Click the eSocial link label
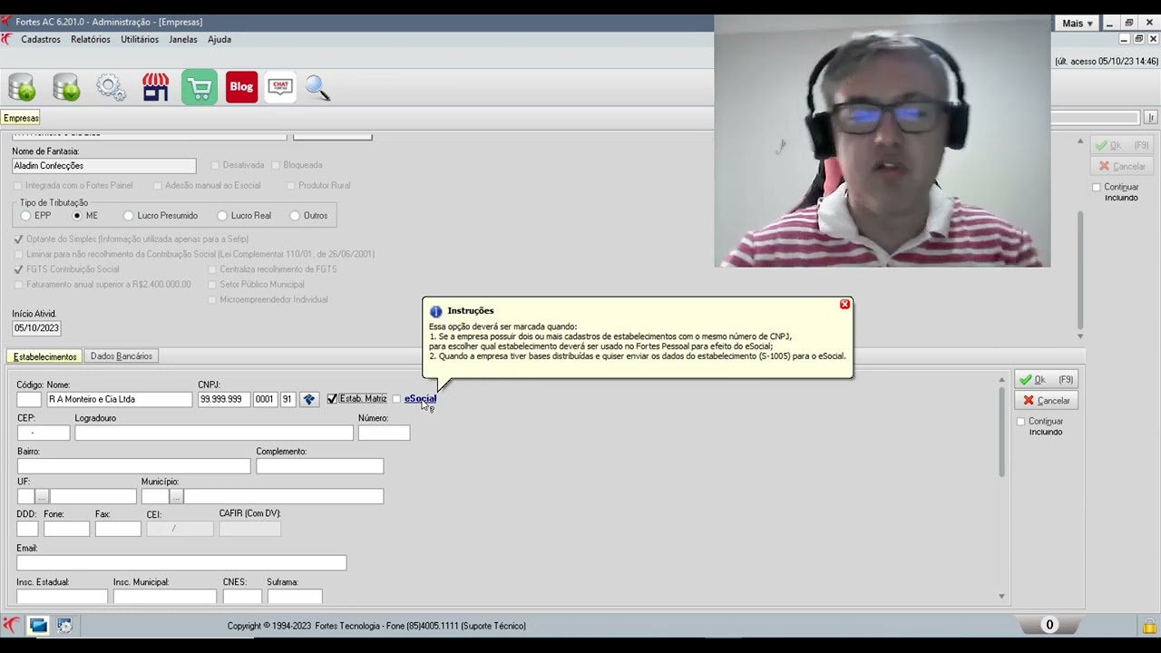Viewport: 1161px width, 653px height. (421, 399)
